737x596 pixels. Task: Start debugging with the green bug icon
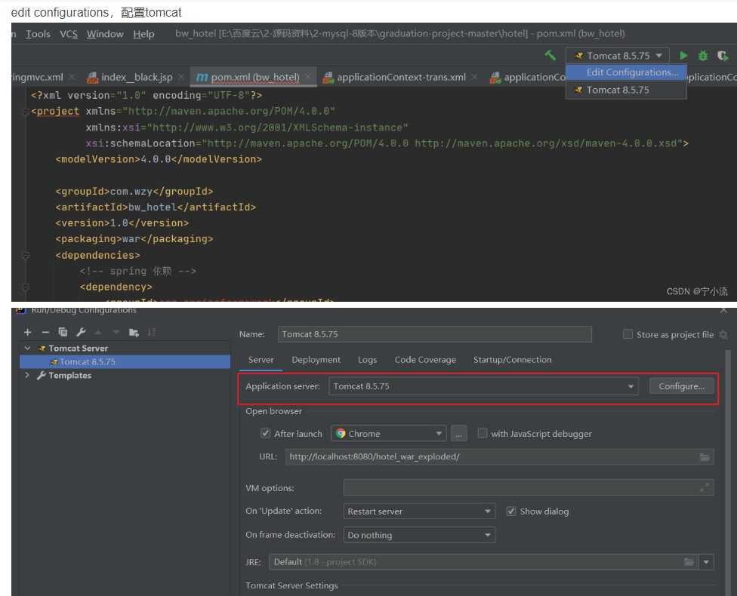click(703, 55)
